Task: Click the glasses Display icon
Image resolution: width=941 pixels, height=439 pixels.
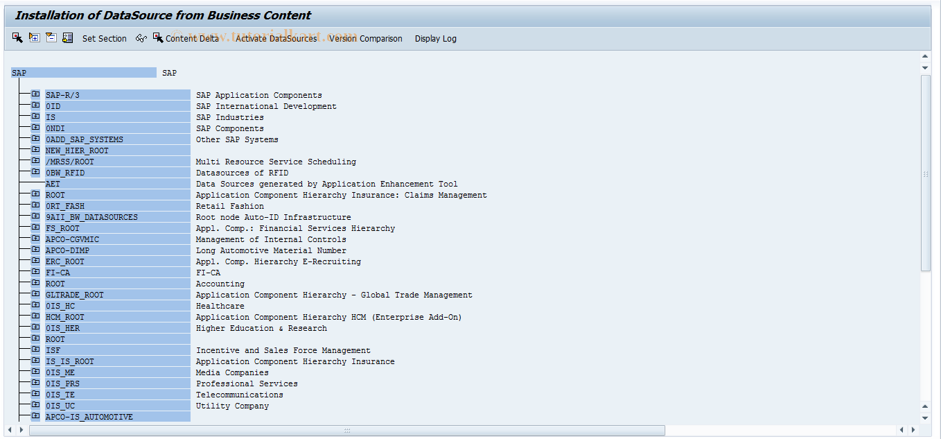Action: click(141, 38)
